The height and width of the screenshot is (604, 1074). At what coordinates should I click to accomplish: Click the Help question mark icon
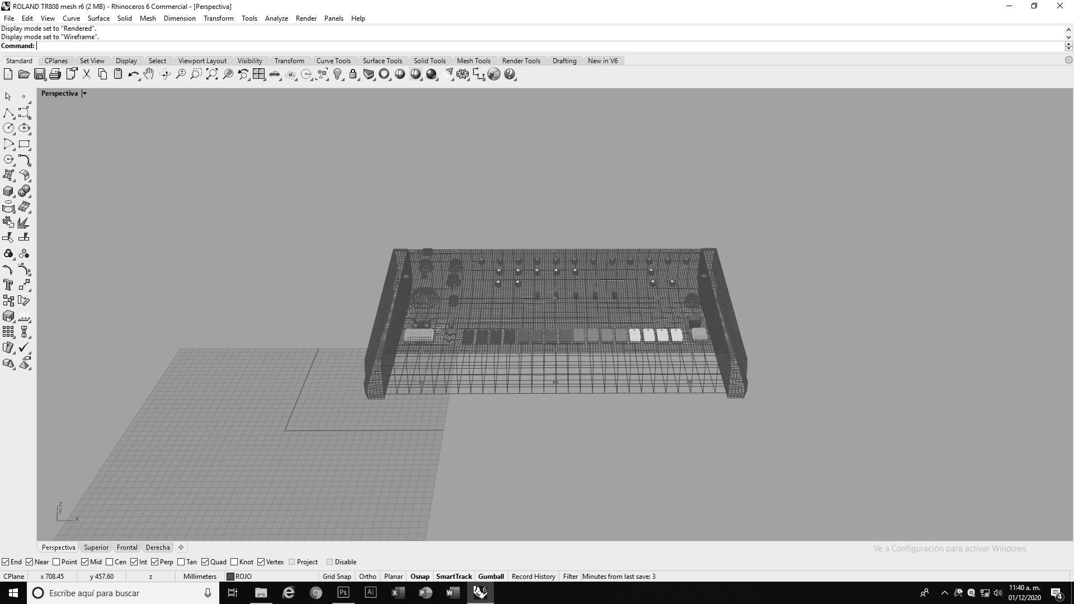[x=510, y=74]
